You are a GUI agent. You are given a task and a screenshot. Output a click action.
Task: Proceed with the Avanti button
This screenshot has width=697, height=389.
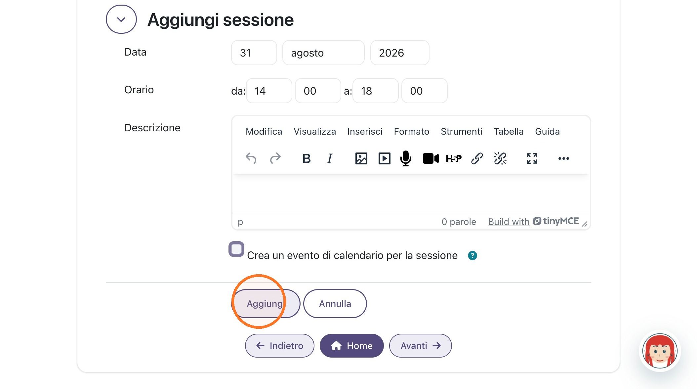421,346
